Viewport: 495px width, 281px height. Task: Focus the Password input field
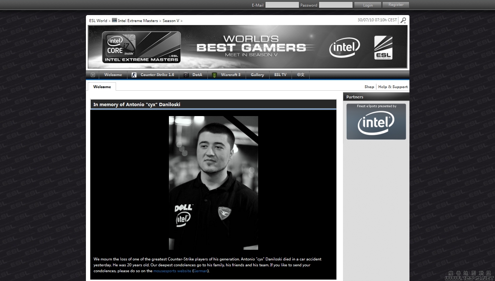pyautogui.click(x=336, y=5)
